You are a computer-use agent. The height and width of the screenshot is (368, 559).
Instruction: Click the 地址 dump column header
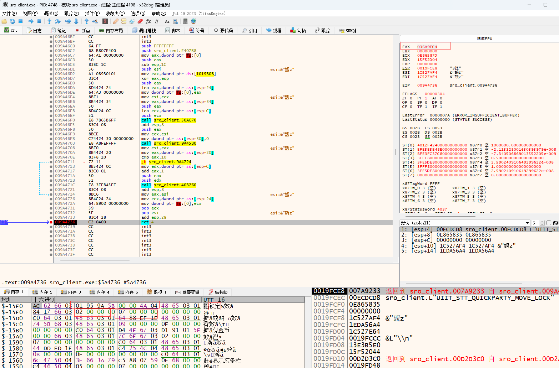(x=16, y=300)
